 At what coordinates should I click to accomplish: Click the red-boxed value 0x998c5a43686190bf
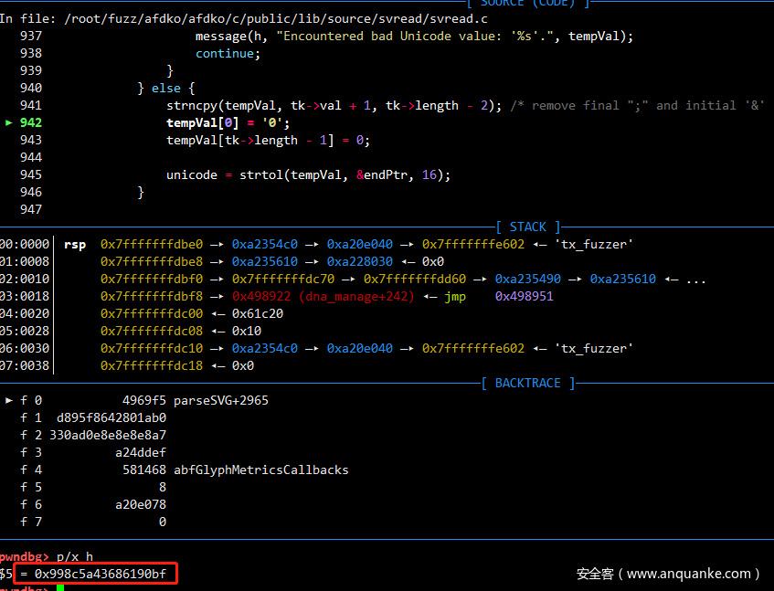[x=98, y=574]
